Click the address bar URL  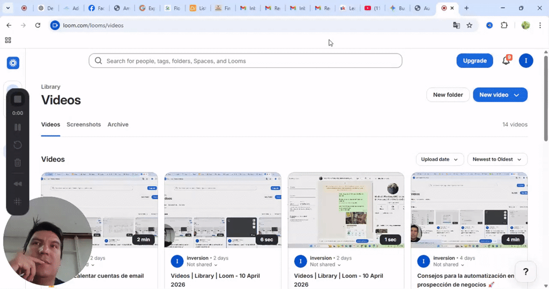coord(93,26)
